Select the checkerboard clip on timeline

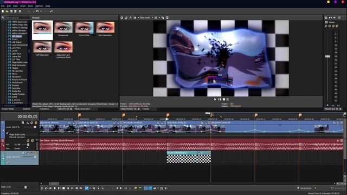(x=189, y=158)
